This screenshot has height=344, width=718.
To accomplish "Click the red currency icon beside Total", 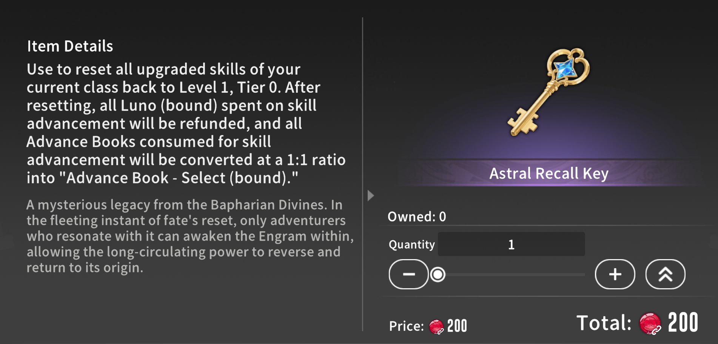I will coord(650,324).
